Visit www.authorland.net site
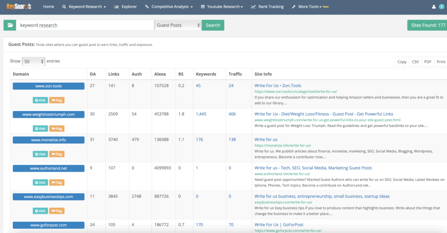447x233 pixels. pyautogui.click(x=40, y=182)
